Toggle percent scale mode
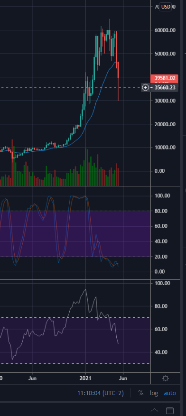 (141, 393)
